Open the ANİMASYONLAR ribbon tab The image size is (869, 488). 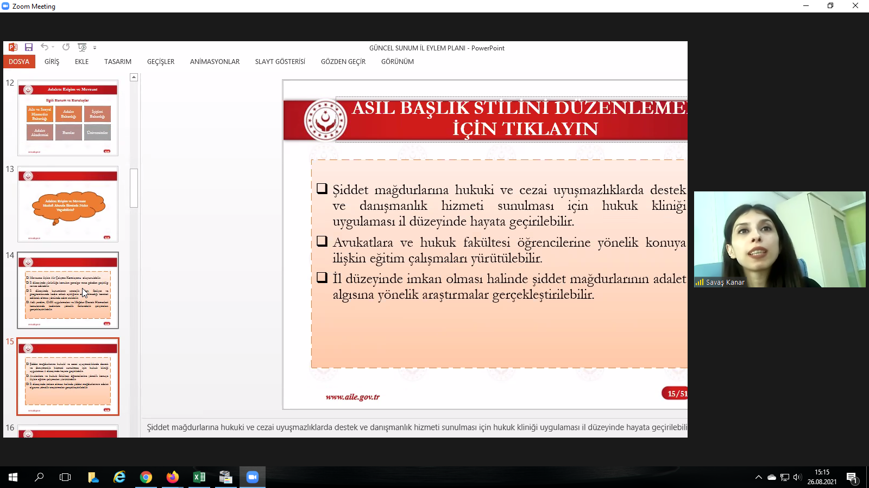tap(215, 62)
